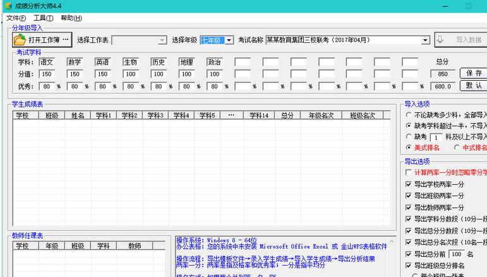This screenshot has width=487, height=277.
Task: Expand the 选择年级 dropdown arrow
Action: click(x=229, y=40)
